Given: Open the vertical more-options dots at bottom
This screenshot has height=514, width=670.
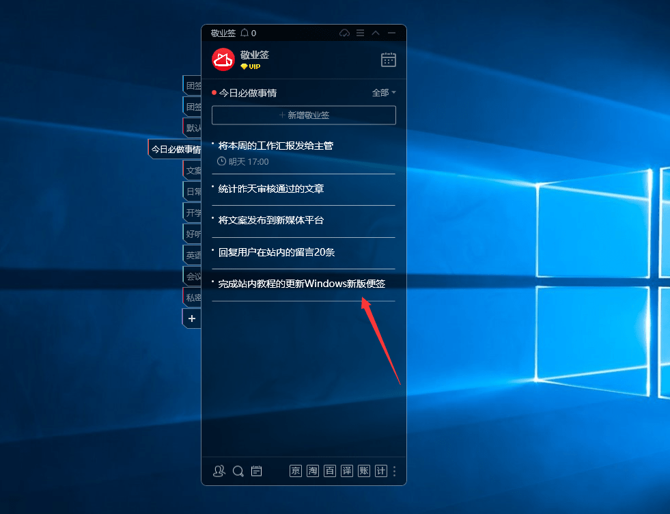Looking at the screenshot, I should pyautogui.click(x=394, y=471).
